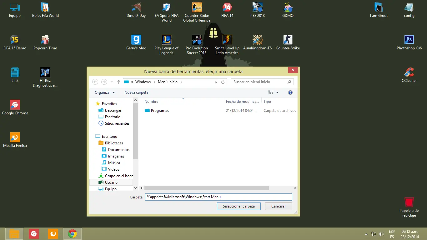427x240 pixels.
Task: Open Sitios recientes in the navigation pane
Action: (x=114, y=123)
